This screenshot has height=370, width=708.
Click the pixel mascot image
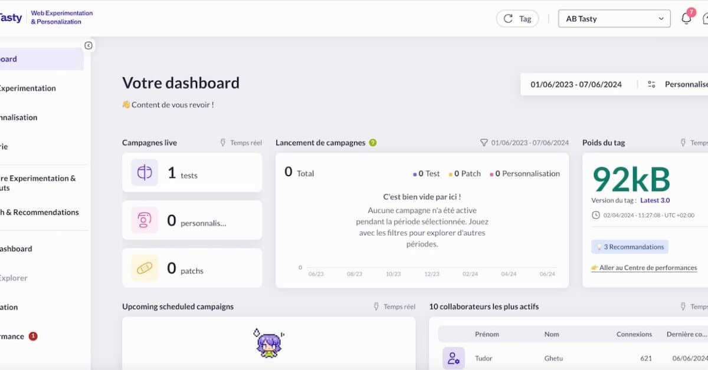(269, 343)
